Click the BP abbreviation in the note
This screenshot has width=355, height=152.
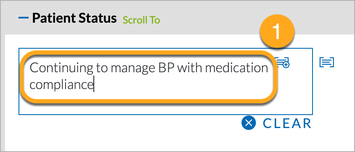tap(165, 68)
